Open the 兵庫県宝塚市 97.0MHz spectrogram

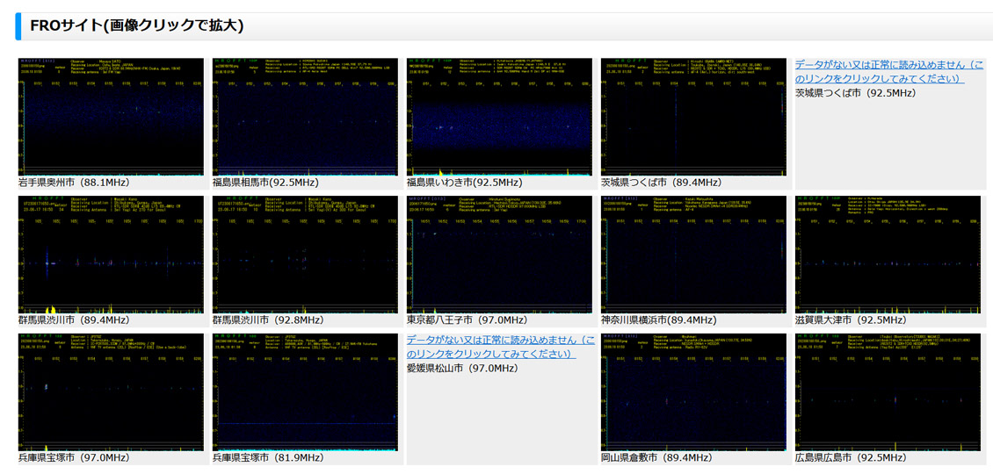click(x=111, y=391)
